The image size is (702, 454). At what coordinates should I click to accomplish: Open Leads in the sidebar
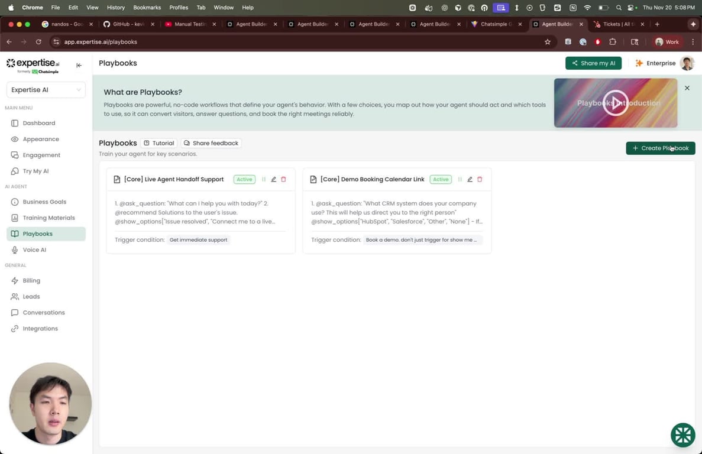(46, 297)
